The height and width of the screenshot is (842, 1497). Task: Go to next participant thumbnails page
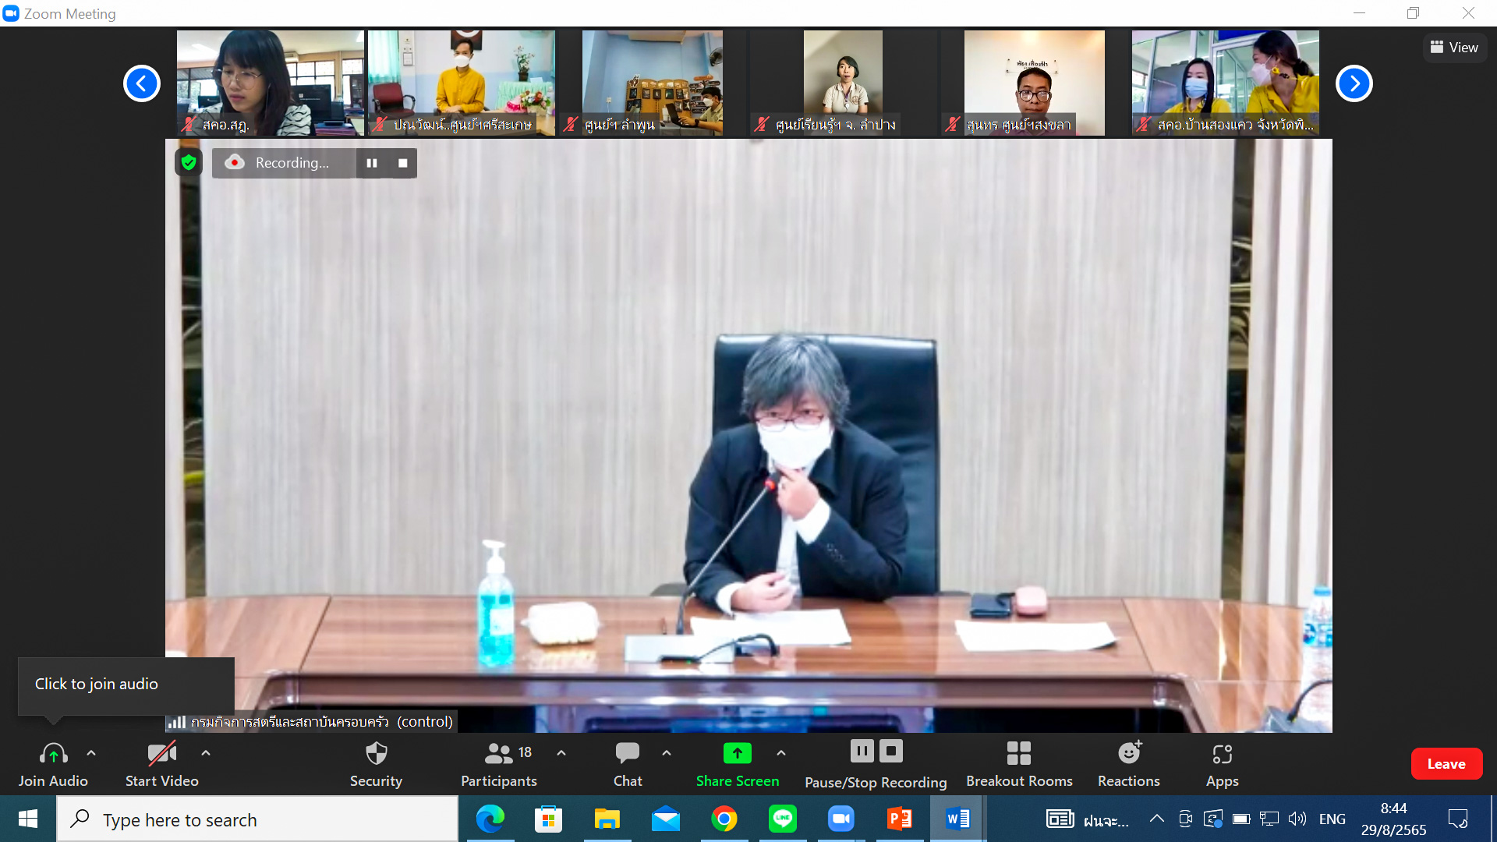click(x=1354, y=83)
